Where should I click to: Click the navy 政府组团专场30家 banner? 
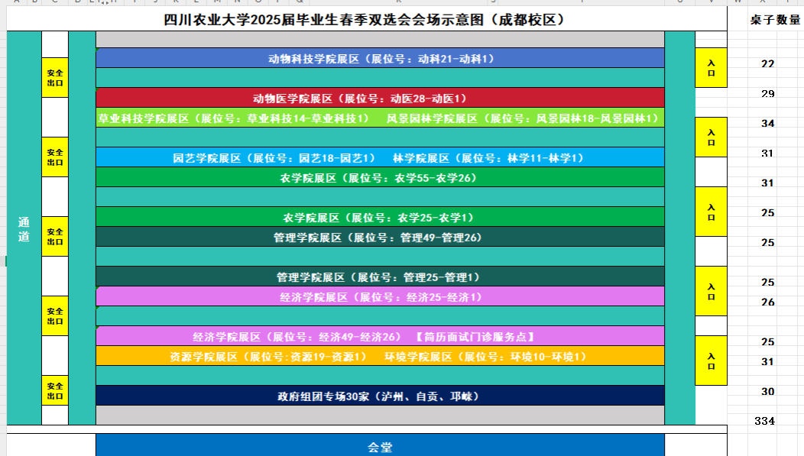coord(380,396)
